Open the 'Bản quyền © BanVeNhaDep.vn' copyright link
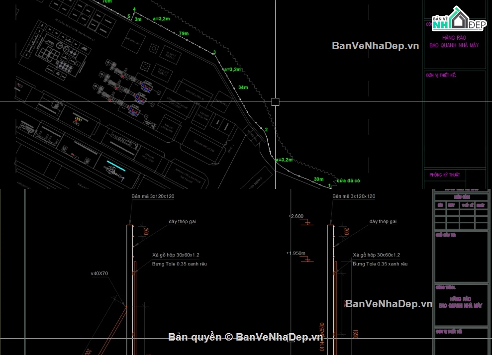The width and height of the screenshot is (492, 355). 246,337
